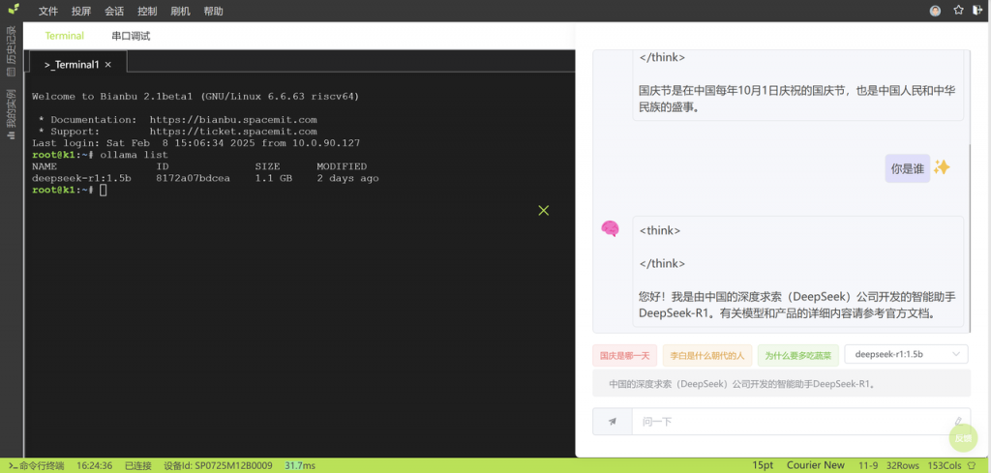Click the 15pt font size setting
The image size is (991, 473).
tap(763, 465)
